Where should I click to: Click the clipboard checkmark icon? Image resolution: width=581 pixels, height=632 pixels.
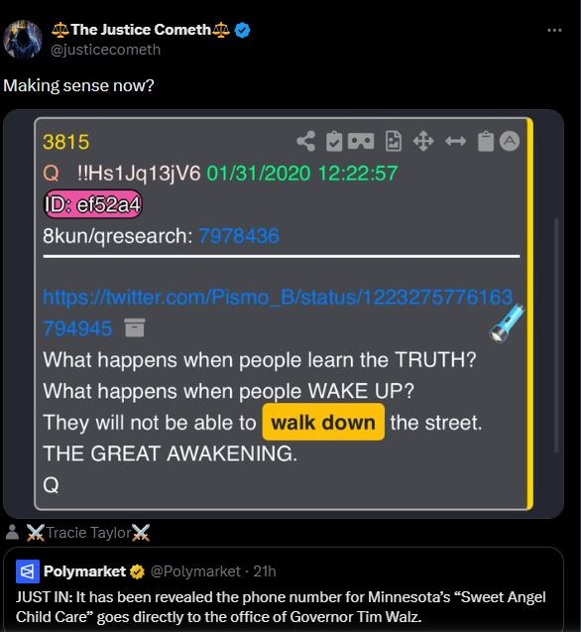pos(334,142)
